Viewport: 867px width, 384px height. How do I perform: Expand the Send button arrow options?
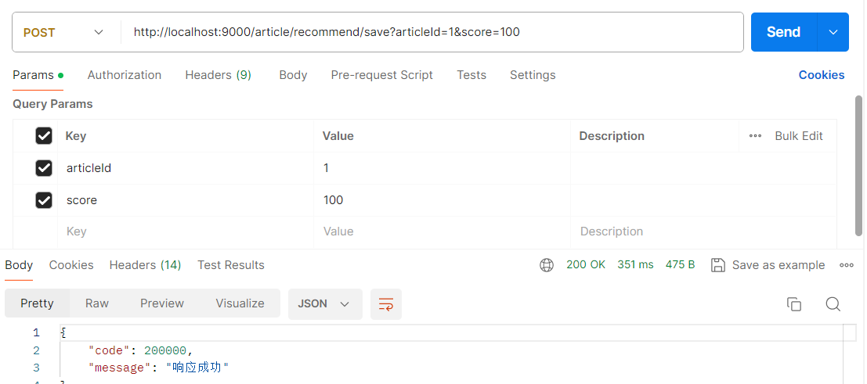tap(833, 32)
